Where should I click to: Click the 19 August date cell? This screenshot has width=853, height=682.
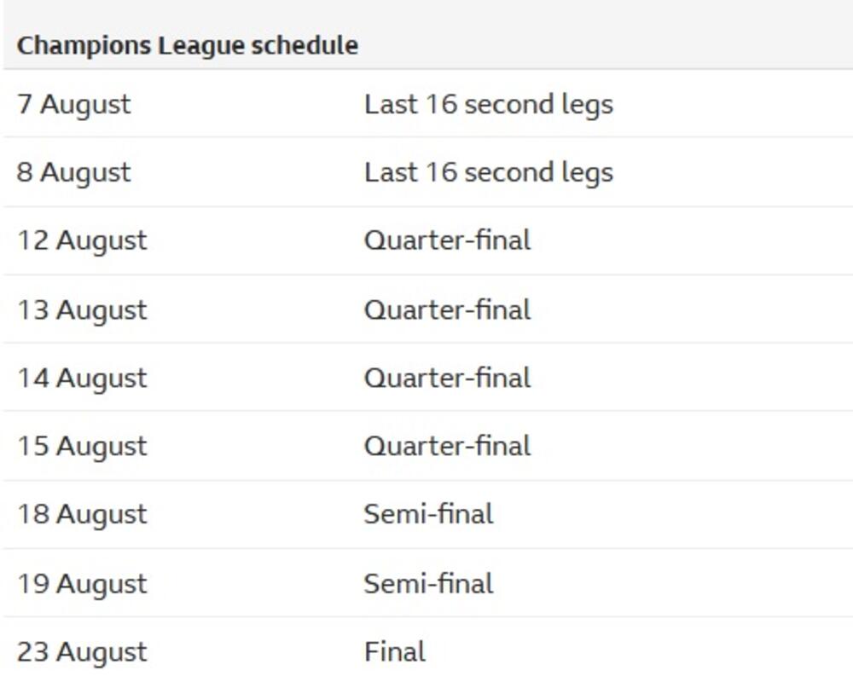coord(82,583)
